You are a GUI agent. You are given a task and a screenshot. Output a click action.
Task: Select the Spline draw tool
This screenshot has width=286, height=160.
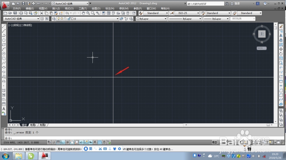coord(4,63)
